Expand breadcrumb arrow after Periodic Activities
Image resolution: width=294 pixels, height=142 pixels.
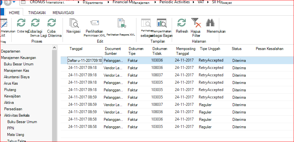coord(194,3)
